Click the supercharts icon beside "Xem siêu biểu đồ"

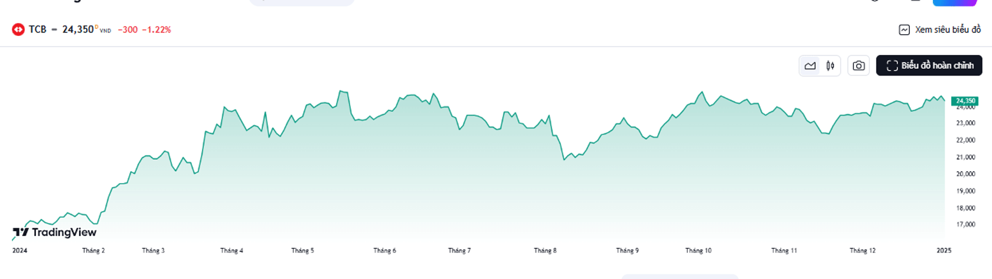tap(904, 29)
